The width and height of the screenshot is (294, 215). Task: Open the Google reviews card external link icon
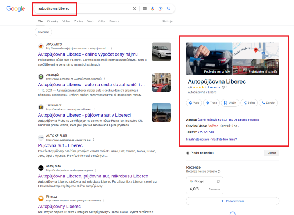[218, 181]
